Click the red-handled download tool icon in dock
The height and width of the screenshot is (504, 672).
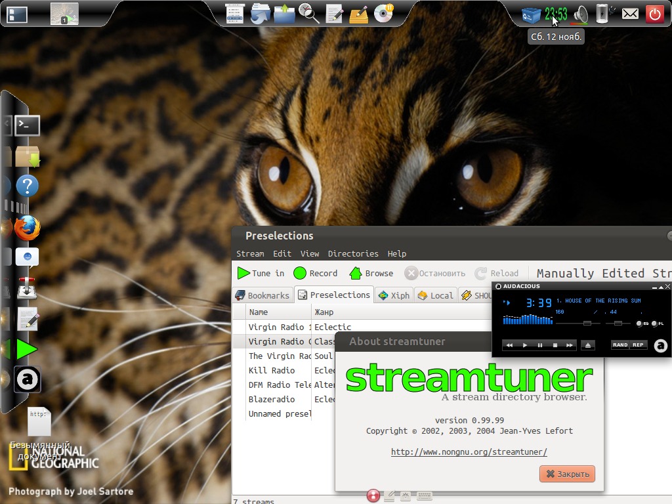click(27, 287)
